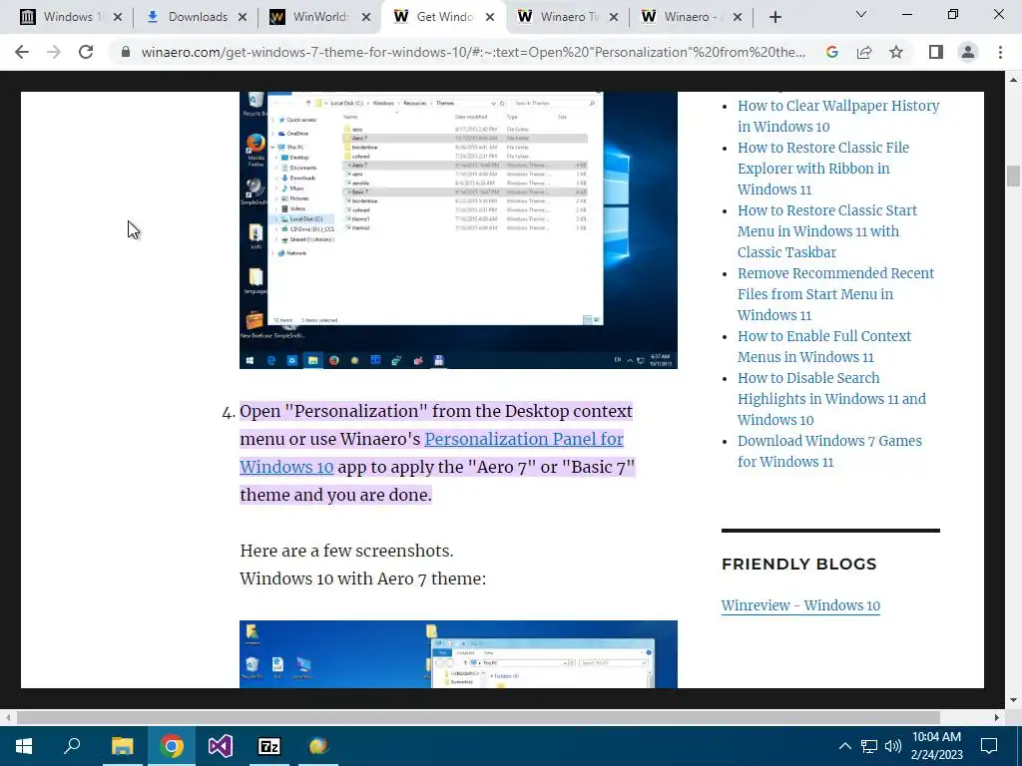
Task: Close the Winaero Tweaker tab
Action: point(614,17)
